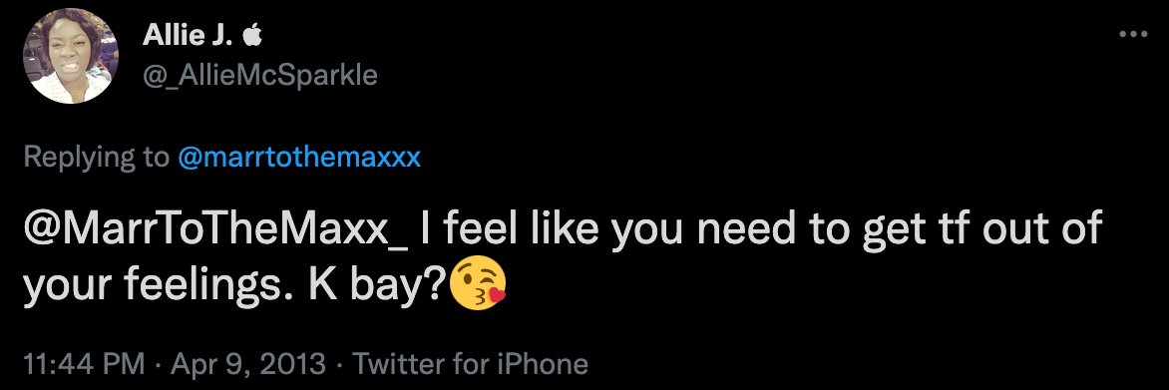Open the three-dot more options menu
The image size is (1169, 390).
point(1134,34)
